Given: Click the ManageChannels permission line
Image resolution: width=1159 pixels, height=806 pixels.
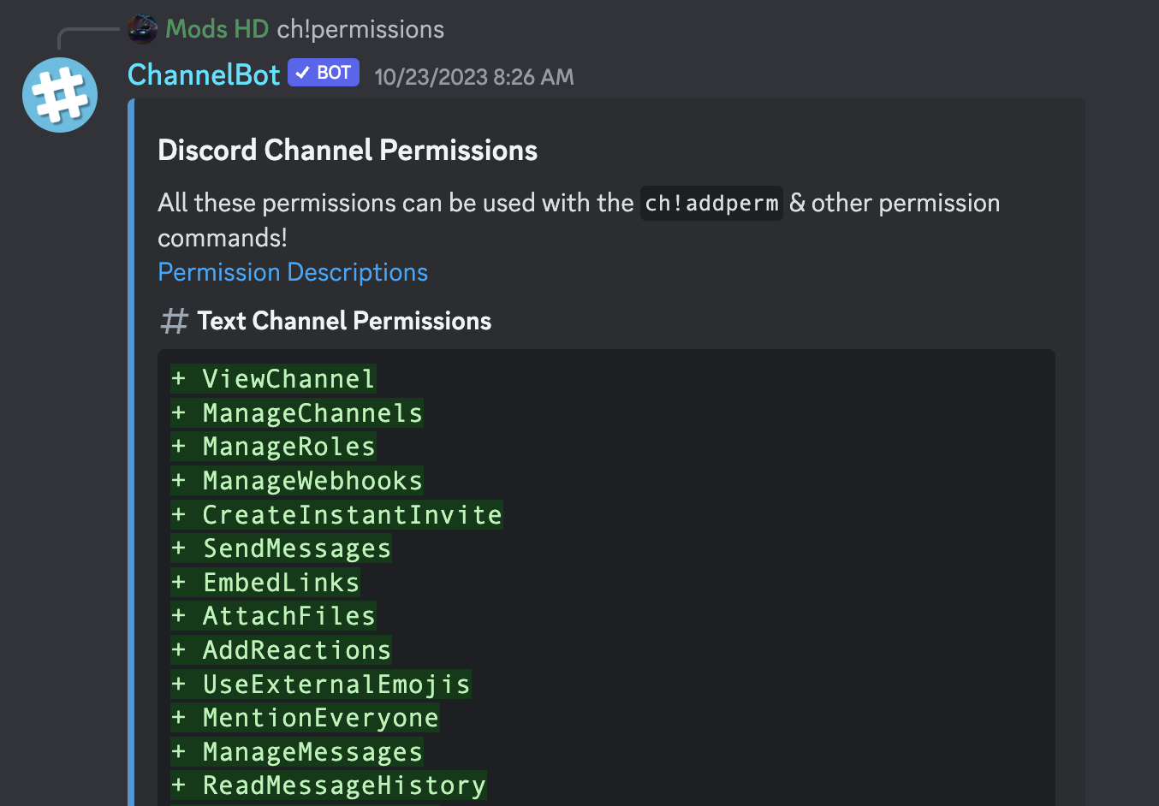Looking at the screenshot, I should click(297, 413).
